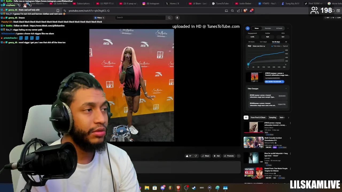The height and width of the screenshot is (192, 342).
Task: Select the All filter chip
Action: click(246, 118)
